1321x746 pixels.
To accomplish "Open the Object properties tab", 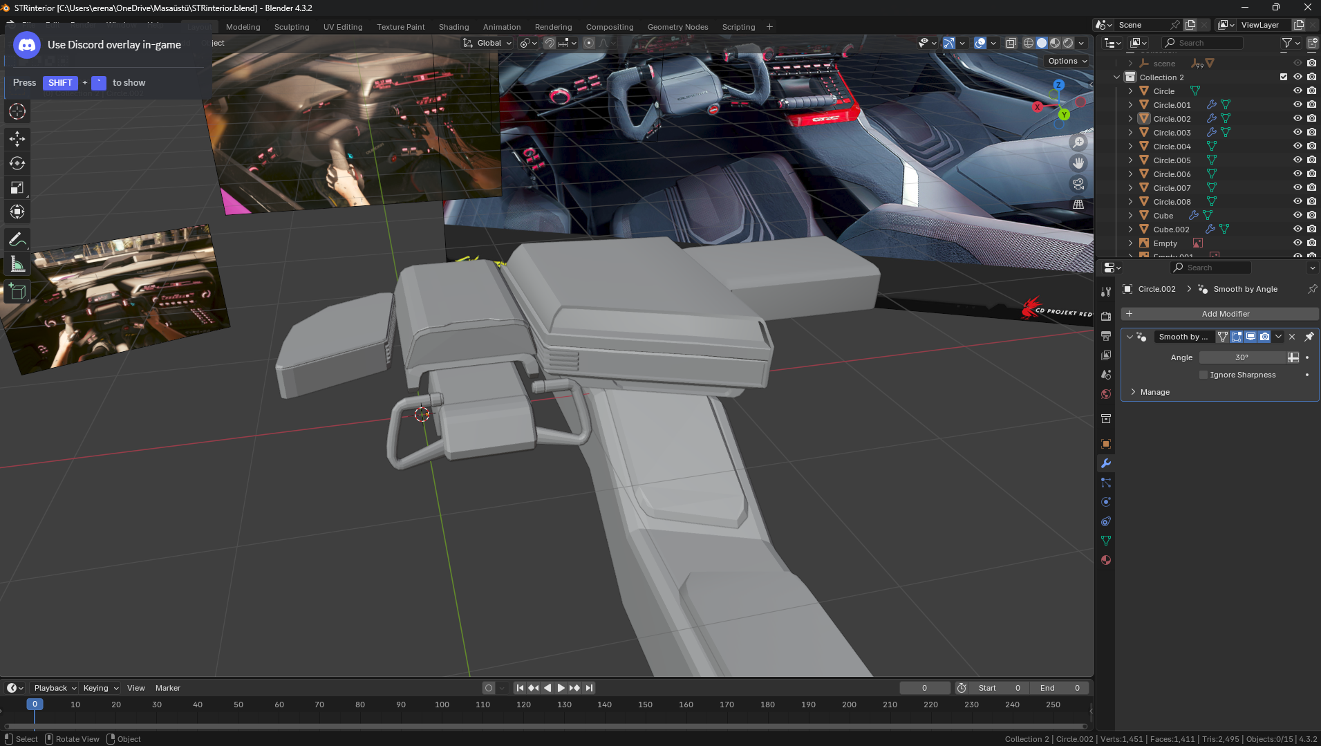I will [x=1106, y=443].
